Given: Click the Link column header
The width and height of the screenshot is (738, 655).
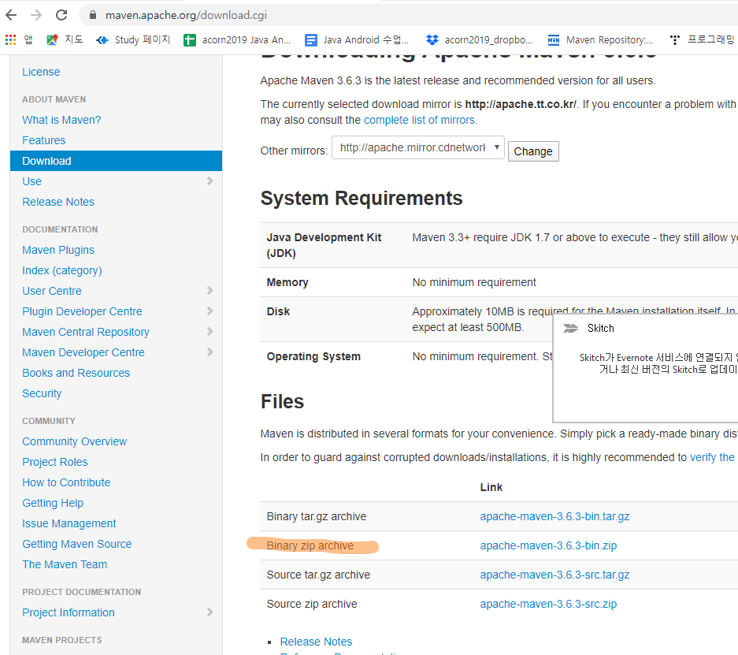Looking at the screenshot, I should pos(491,487).
